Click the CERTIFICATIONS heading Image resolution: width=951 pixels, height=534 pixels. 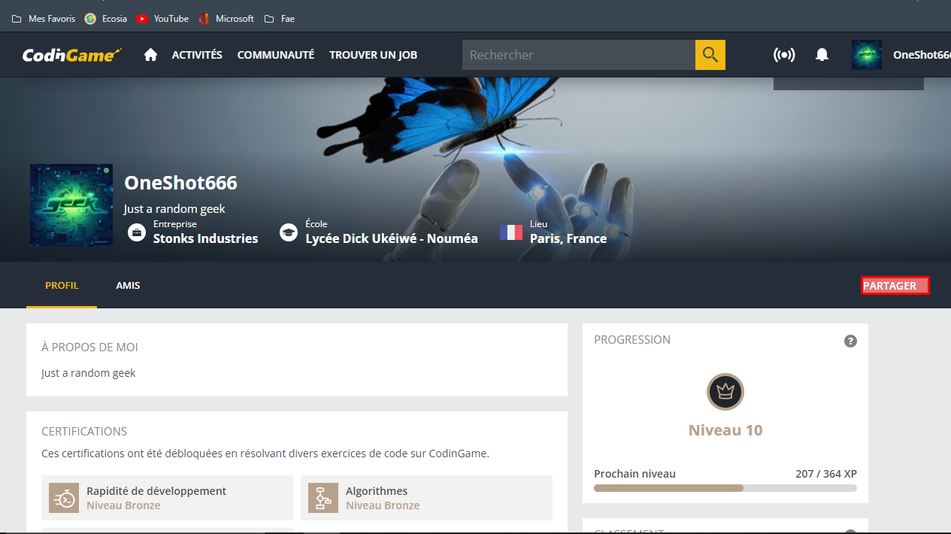84,432
